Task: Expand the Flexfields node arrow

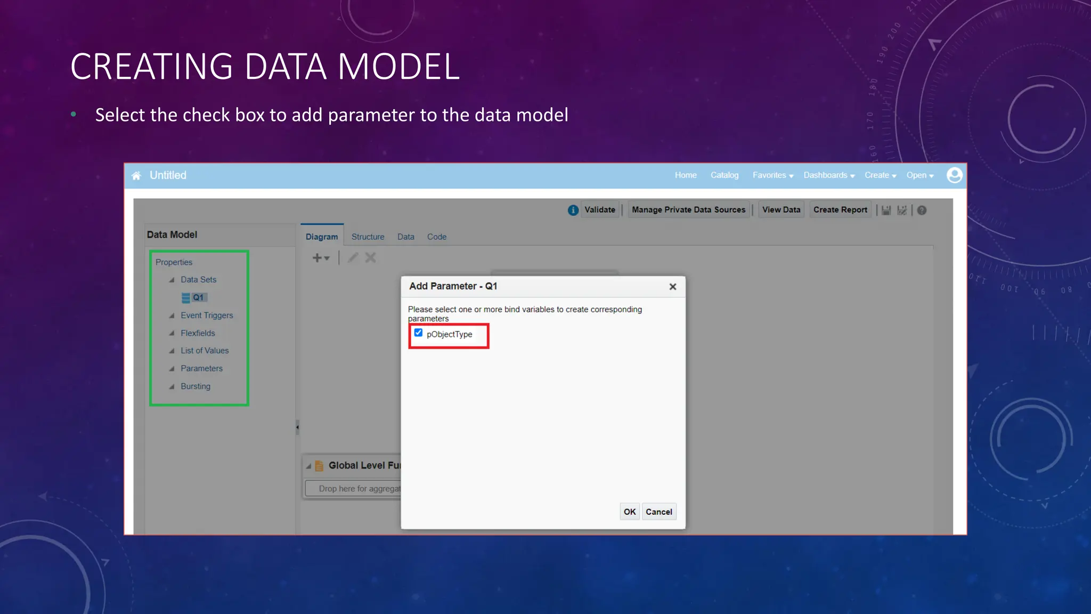Action: tap(172, 333)
